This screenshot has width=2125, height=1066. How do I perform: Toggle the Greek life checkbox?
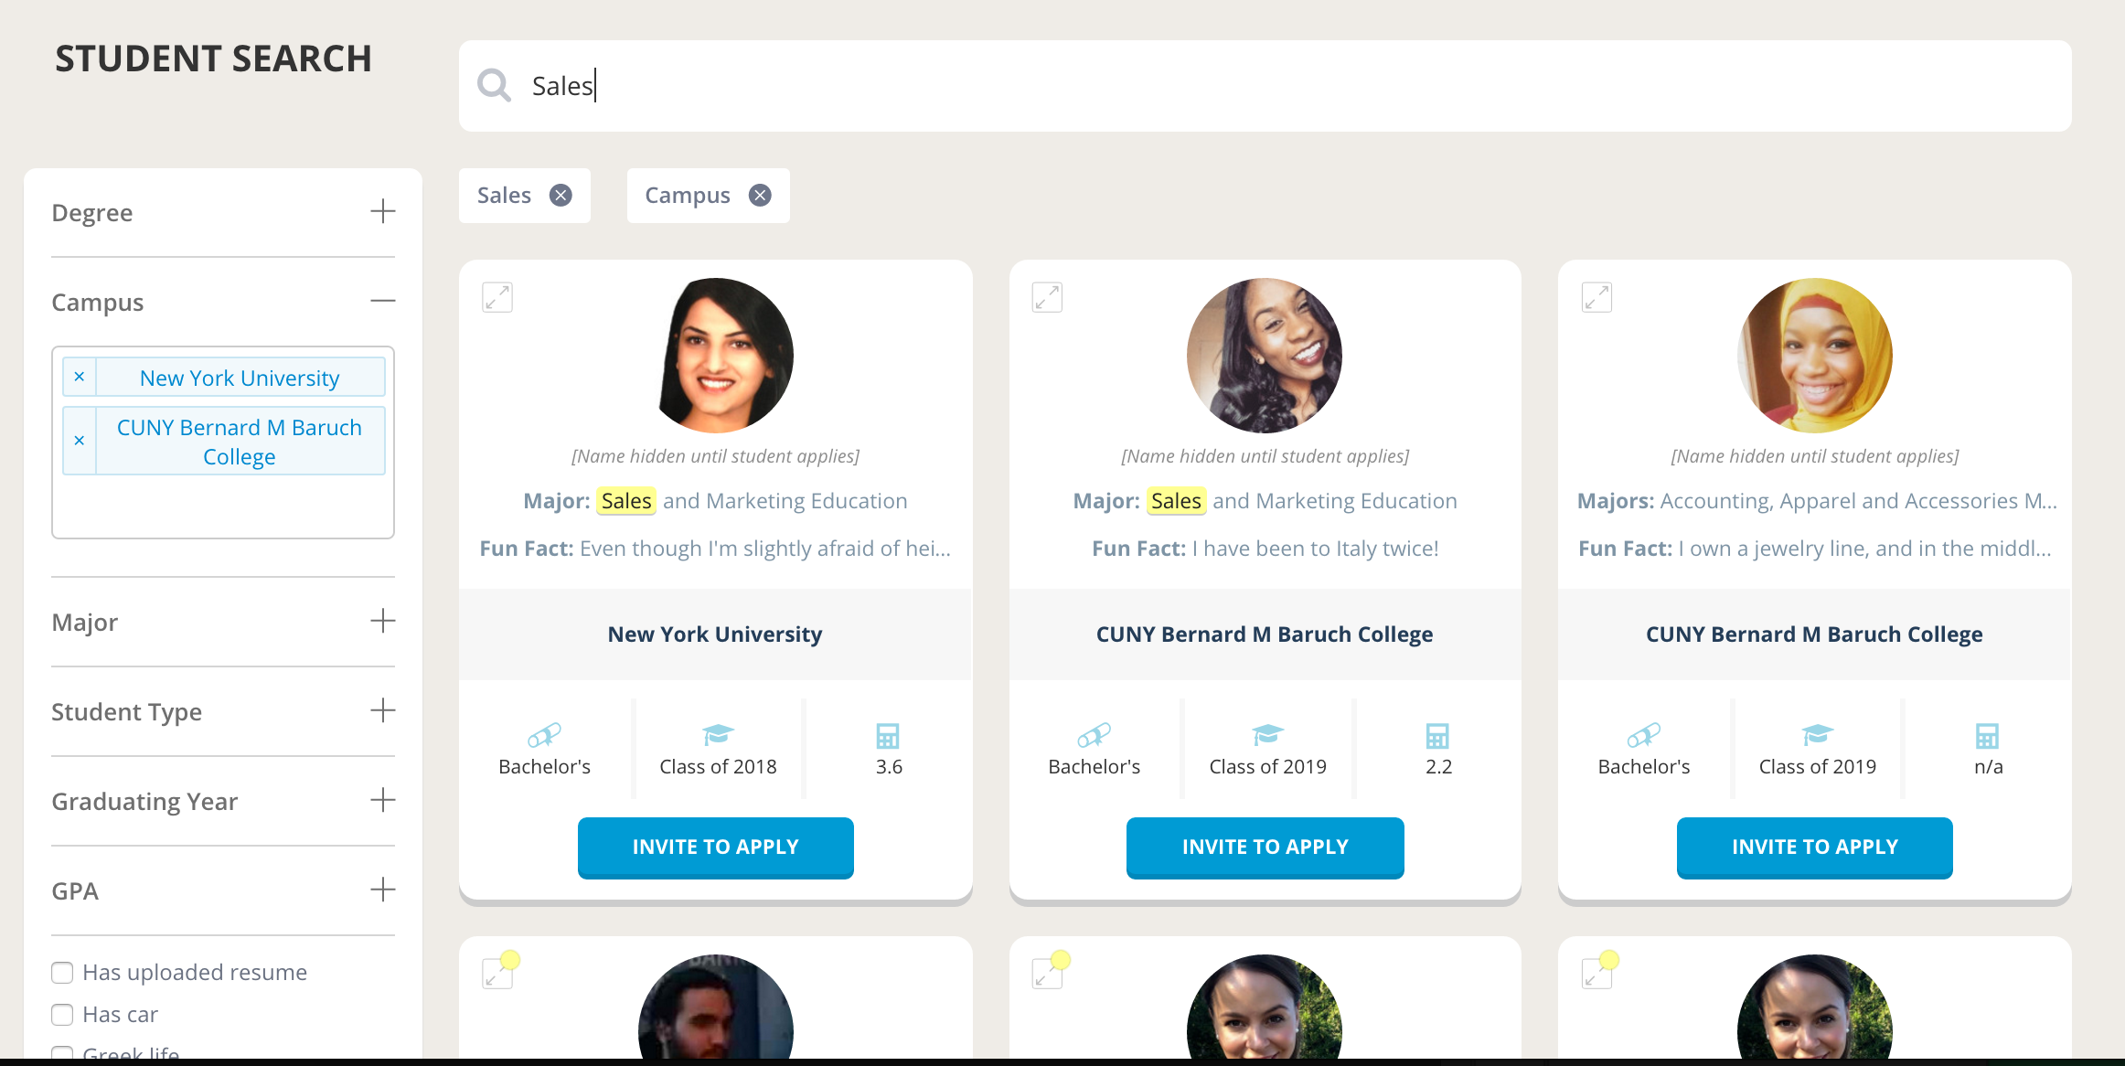[x=62, y=1054]
